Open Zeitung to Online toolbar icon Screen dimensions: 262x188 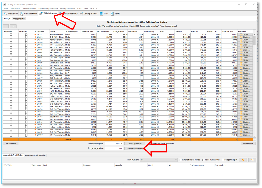click(81, 14)
